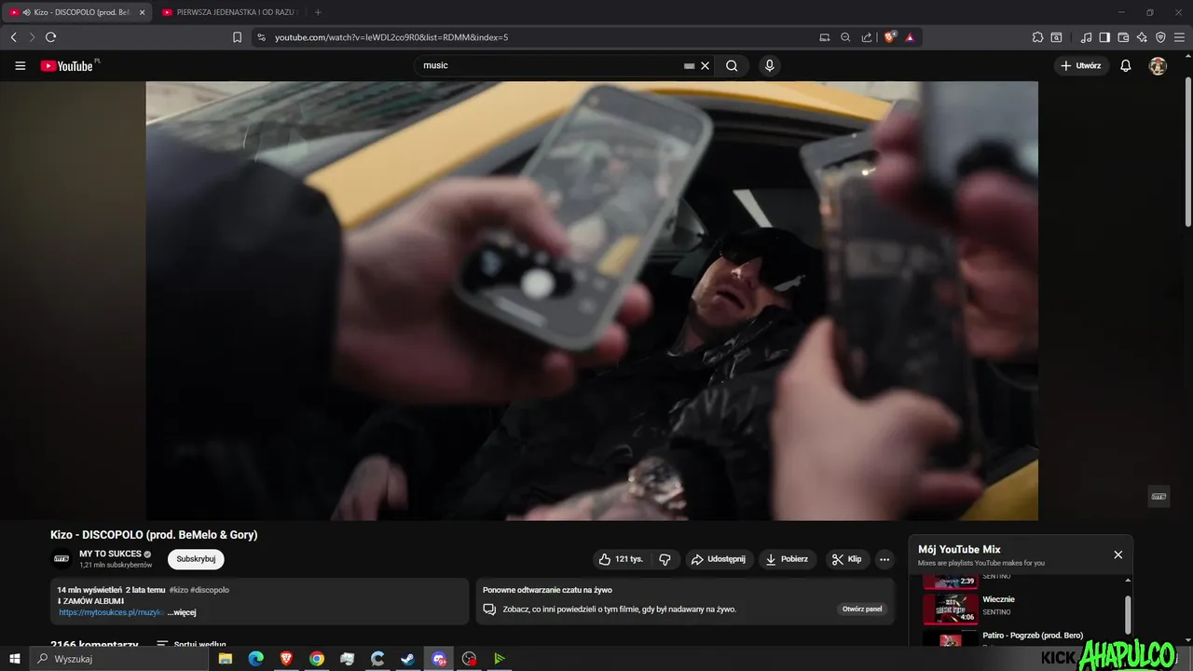Click the magnifier search button
Viewport: 1193px width, 671px height.
pos(732,65)
